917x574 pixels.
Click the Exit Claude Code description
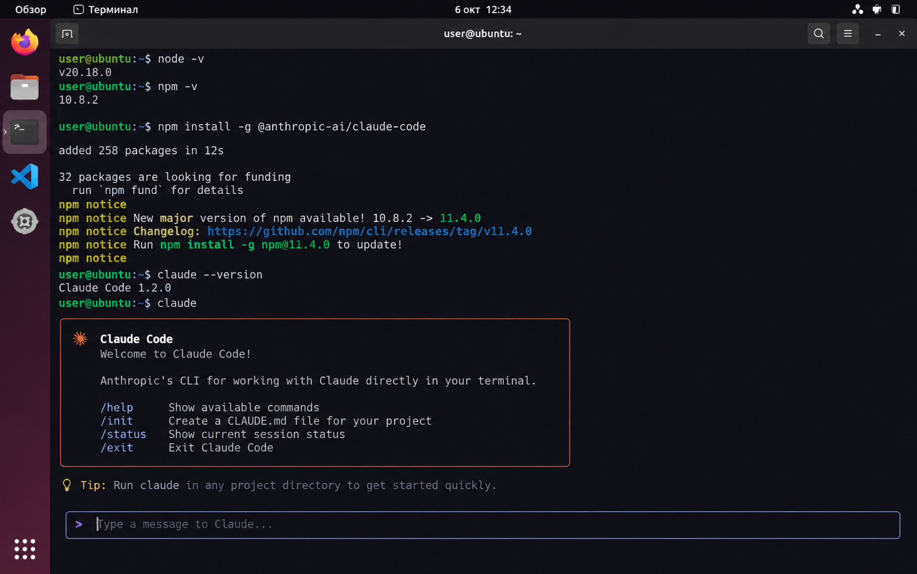pos(220,447)
